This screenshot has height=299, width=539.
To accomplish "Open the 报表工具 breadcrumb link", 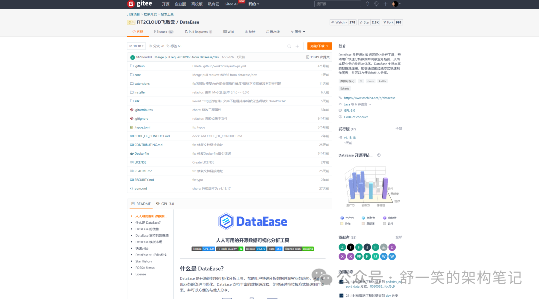I will pyautogui.click(x=167, y=14).
